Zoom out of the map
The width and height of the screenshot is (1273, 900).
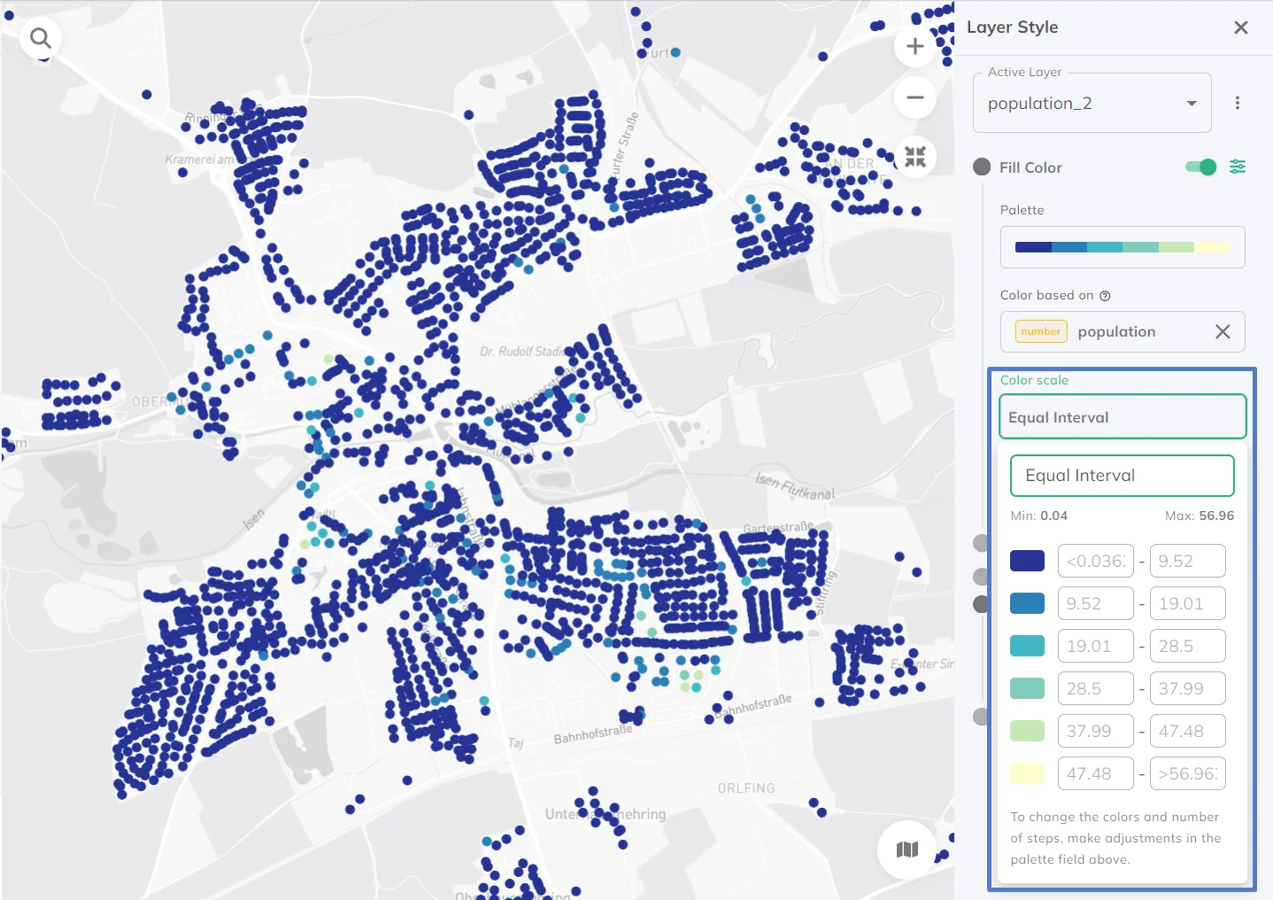click(915, 97)
